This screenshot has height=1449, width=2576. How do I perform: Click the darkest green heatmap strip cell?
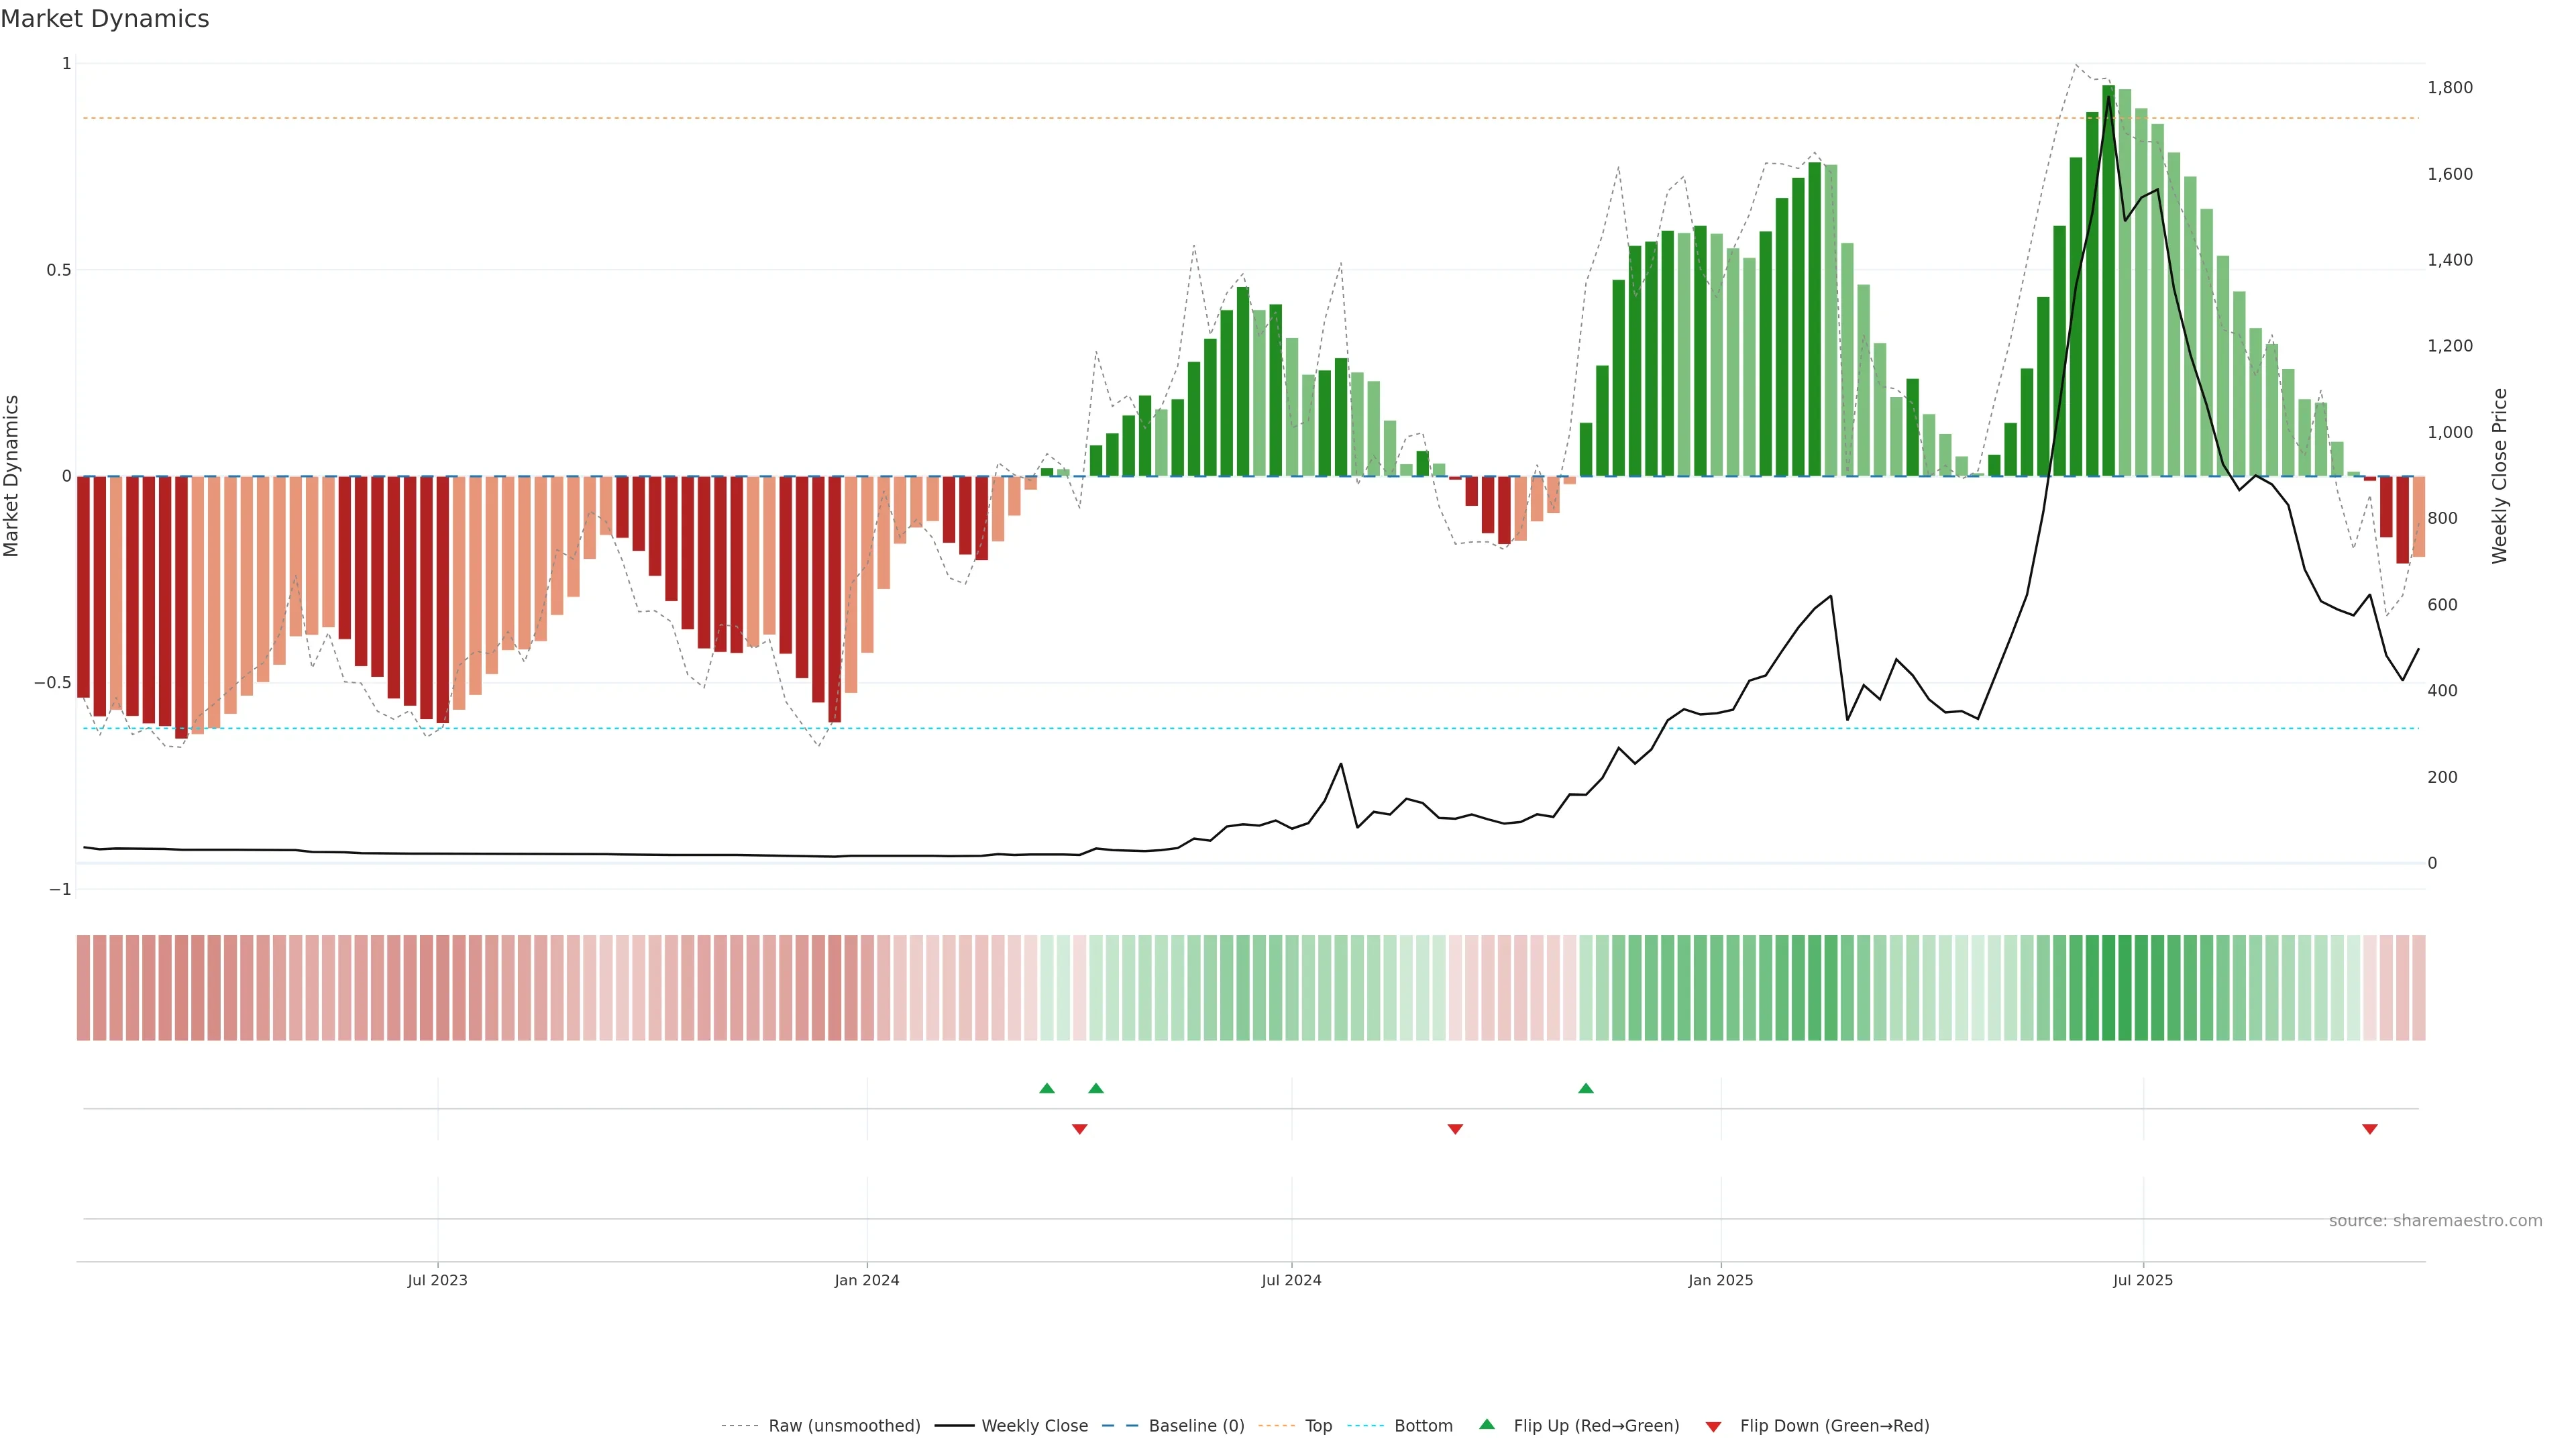point(2108,988)
